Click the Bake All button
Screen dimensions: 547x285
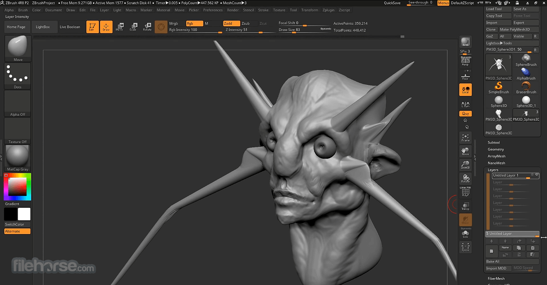click(x=512, y=261)
